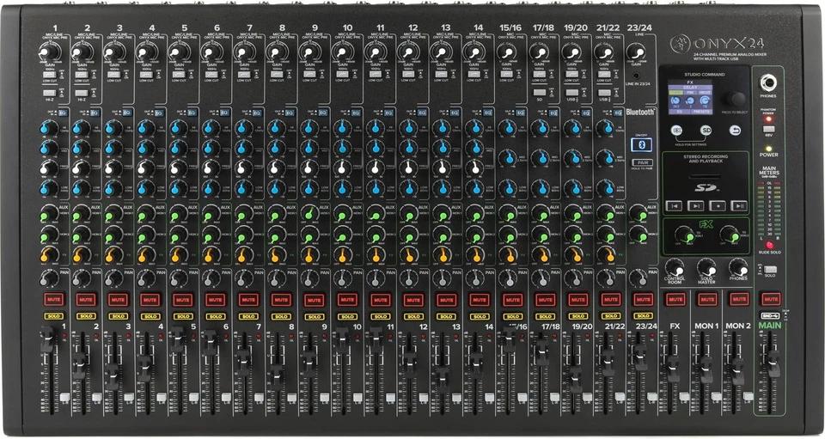Mute the MAIN output

[x=771, y=300]
